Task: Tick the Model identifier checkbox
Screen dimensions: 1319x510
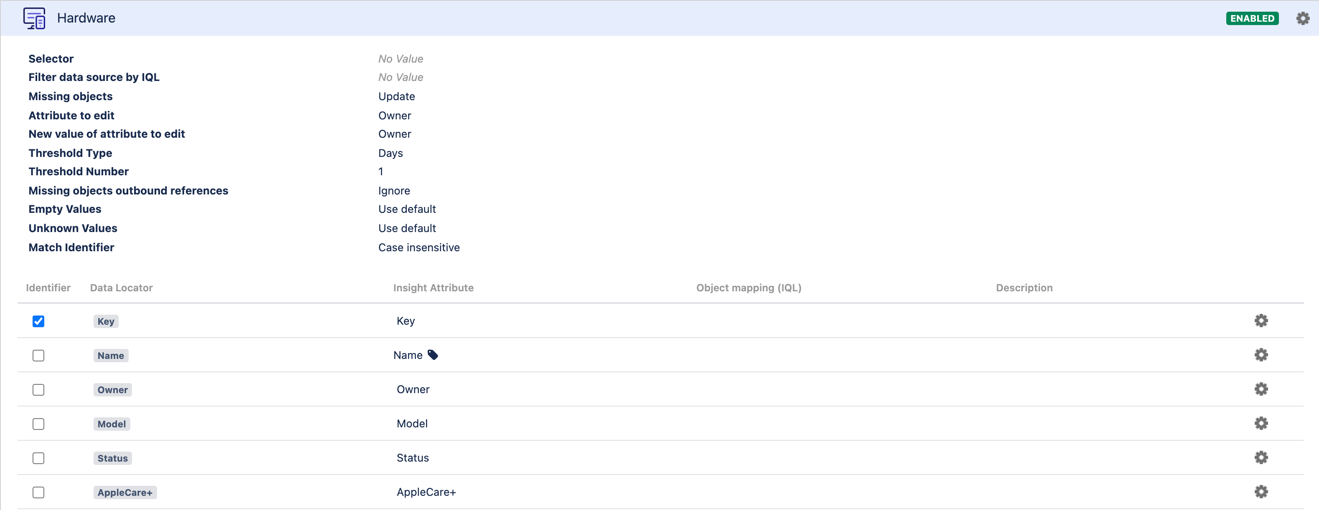Action: coord(38,424)
